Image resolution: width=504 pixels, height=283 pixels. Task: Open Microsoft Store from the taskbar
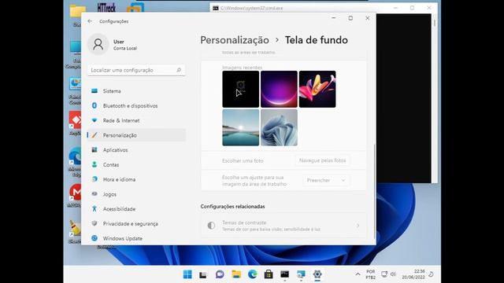click(269, 274)
